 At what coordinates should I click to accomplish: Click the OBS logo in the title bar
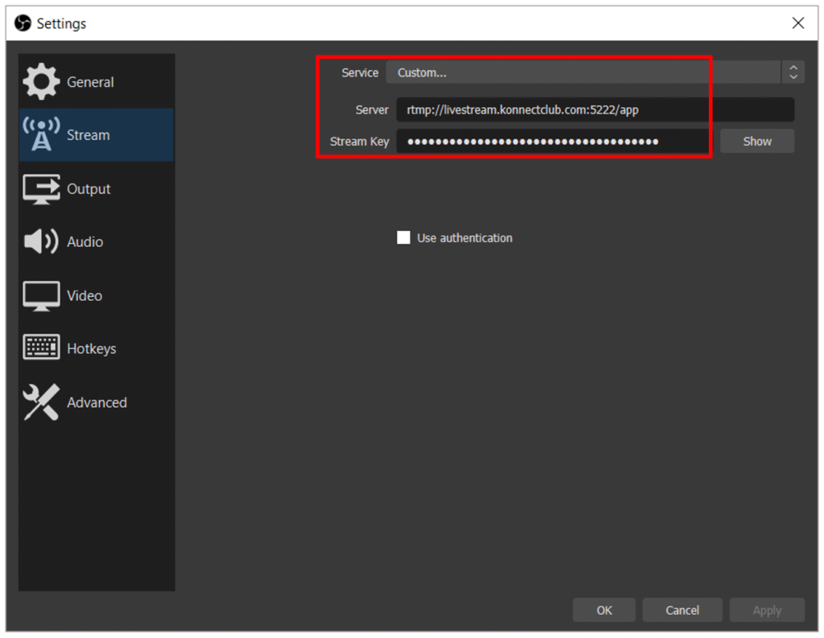(23, 23)
